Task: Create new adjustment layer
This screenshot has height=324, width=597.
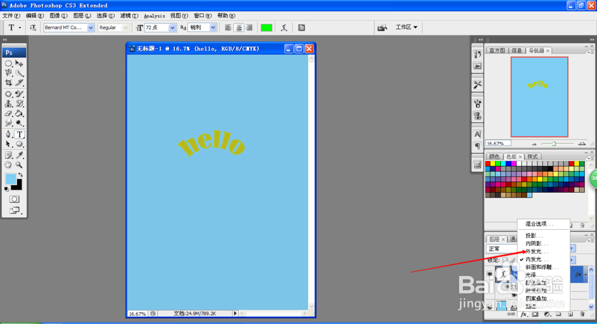Action: [x=547, y=314]
